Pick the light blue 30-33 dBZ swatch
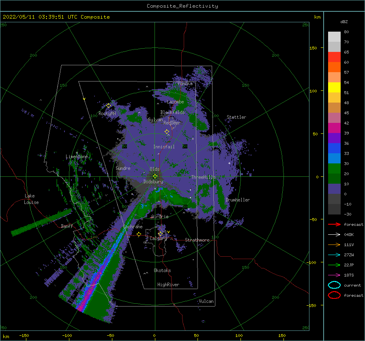 click(x=334, y=159)
